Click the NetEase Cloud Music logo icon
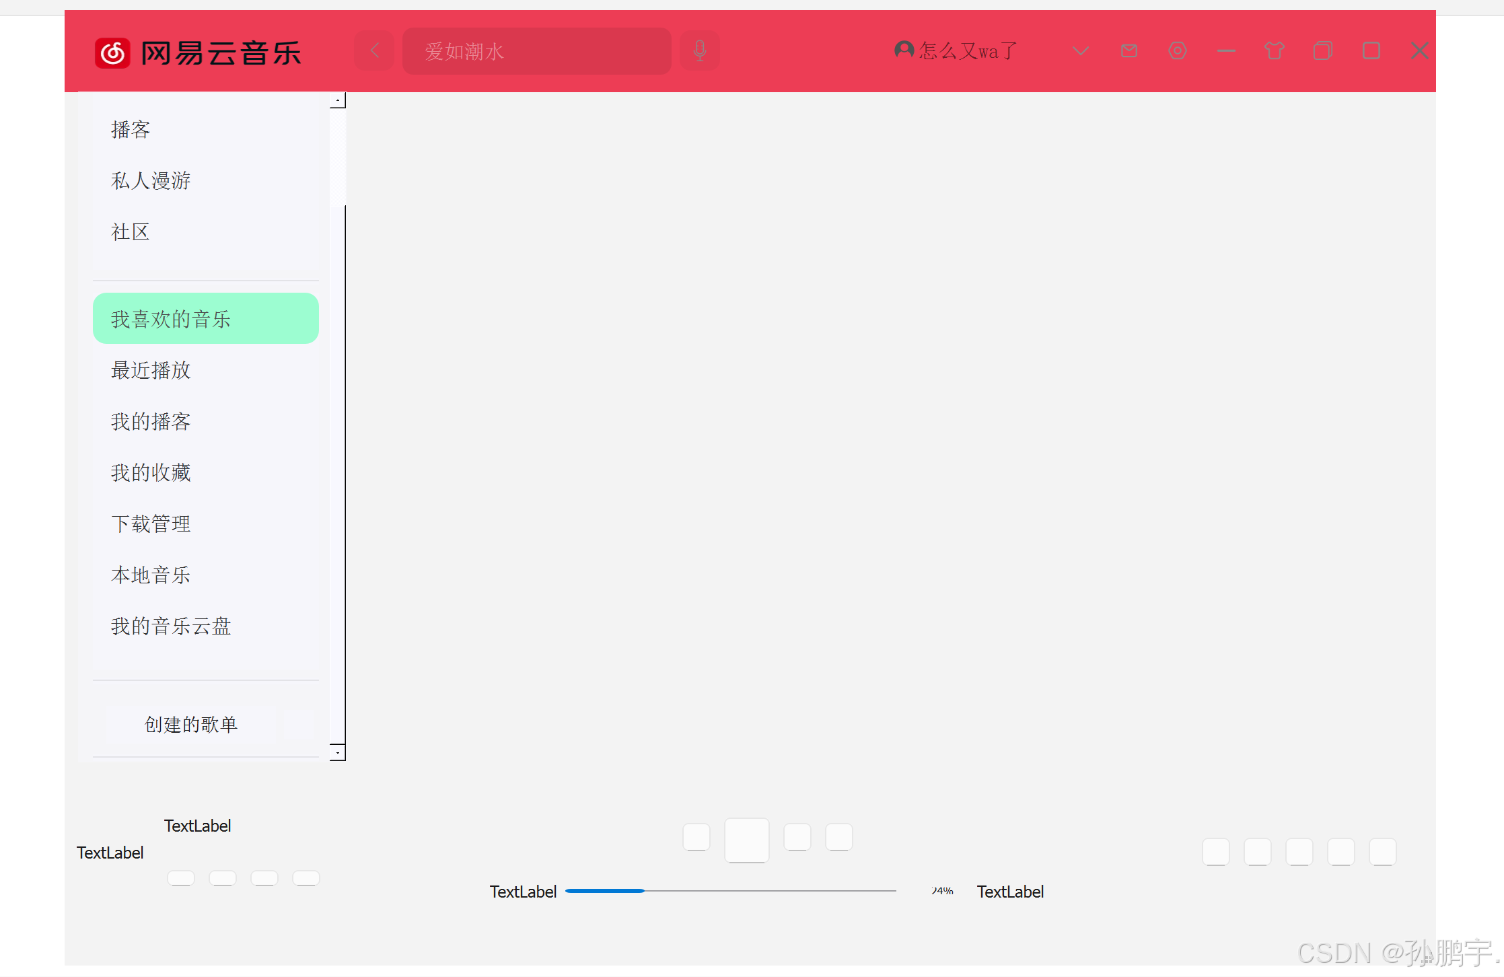 tap(112, 52)
